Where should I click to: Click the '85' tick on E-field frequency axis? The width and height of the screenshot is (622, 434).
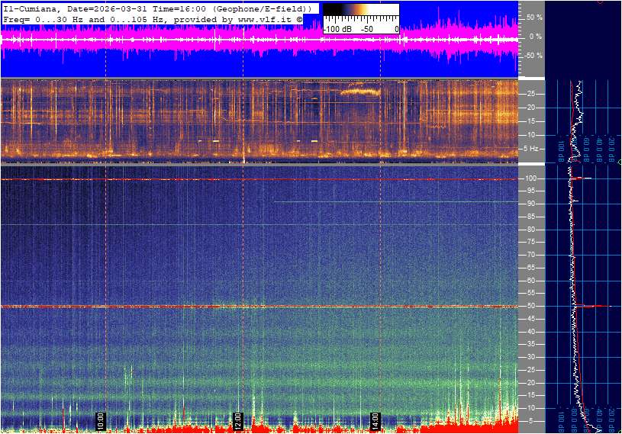[530, 217]
